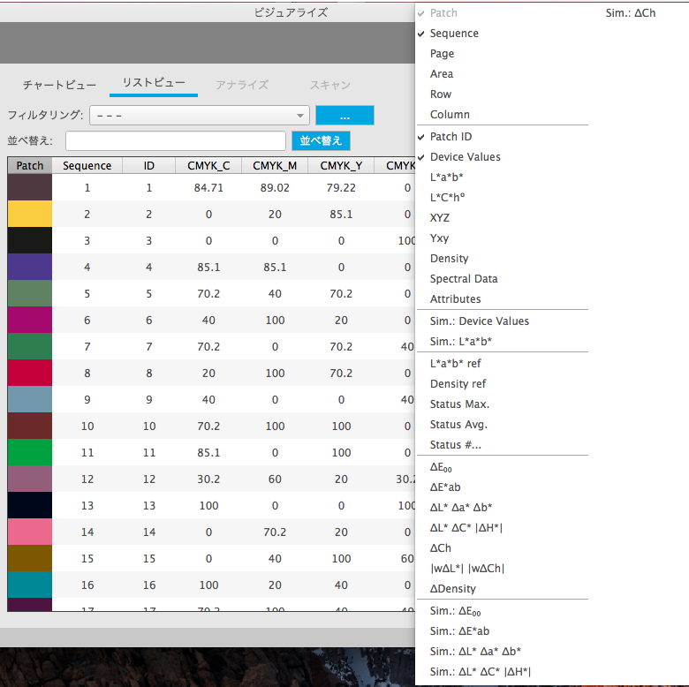Click CMYK_Y value 85.1 in row 2
The image size is (689, 687).
[x=341, y=215]
